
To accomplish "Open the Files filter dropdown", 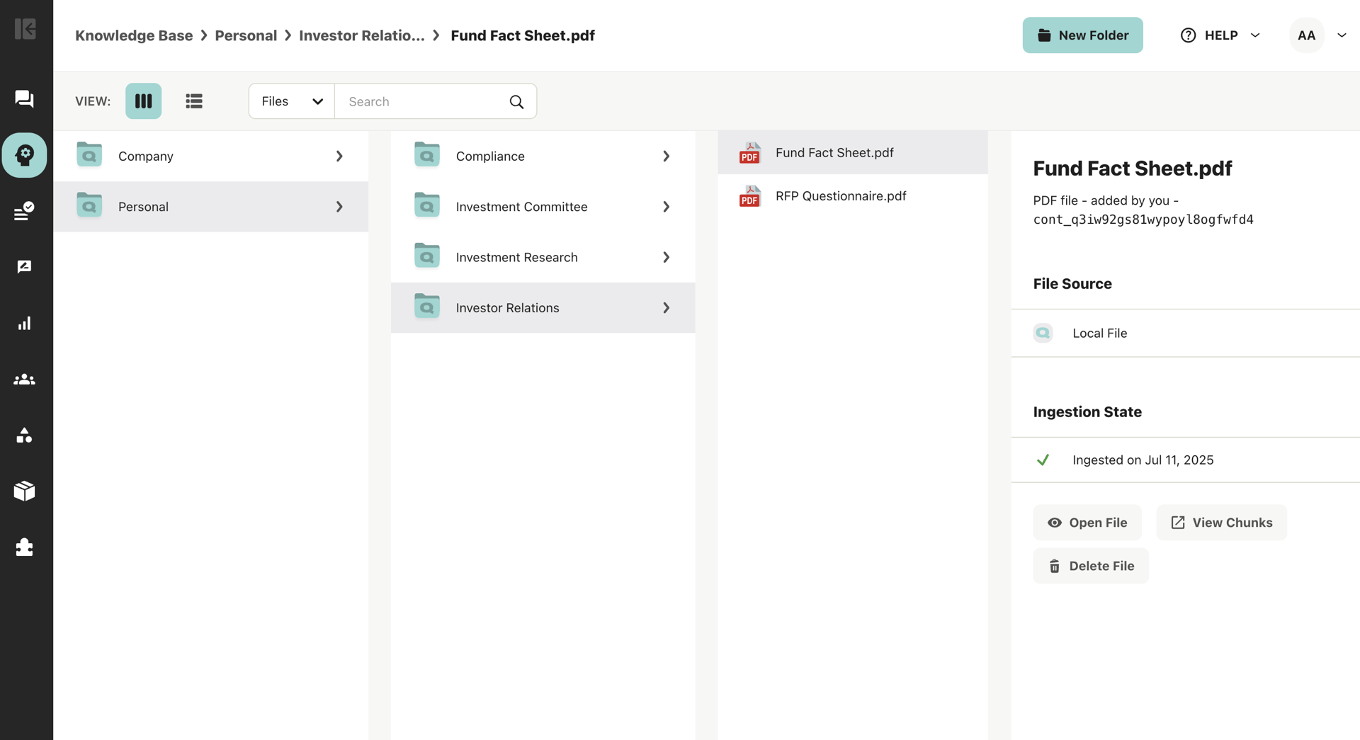I will [x=290, y=101].
